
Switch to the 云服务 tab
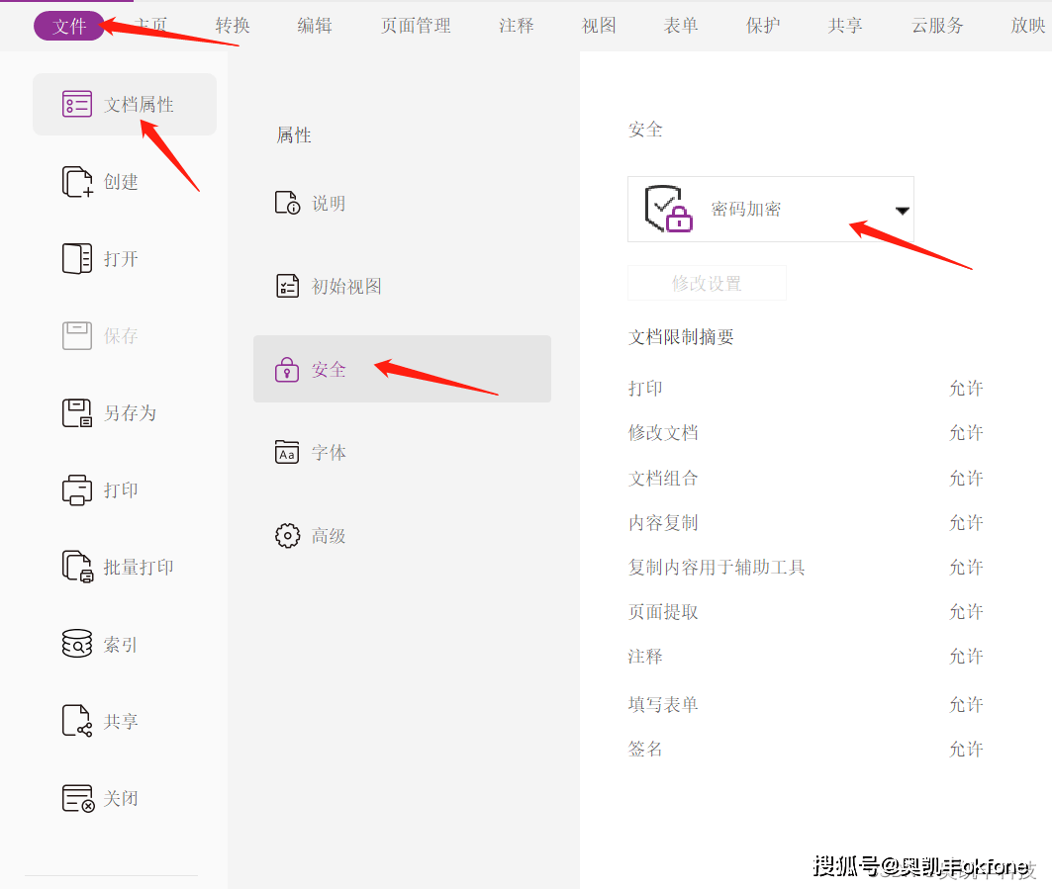(x=936, y=26)
